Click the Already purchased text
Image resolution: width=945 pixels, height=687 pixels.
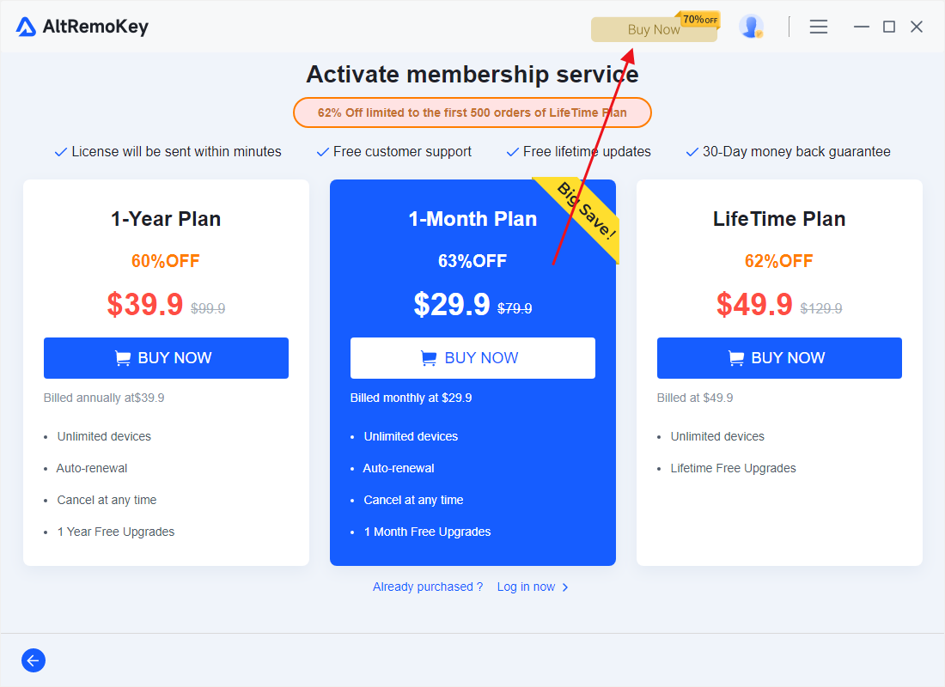(x=428, y=587)
